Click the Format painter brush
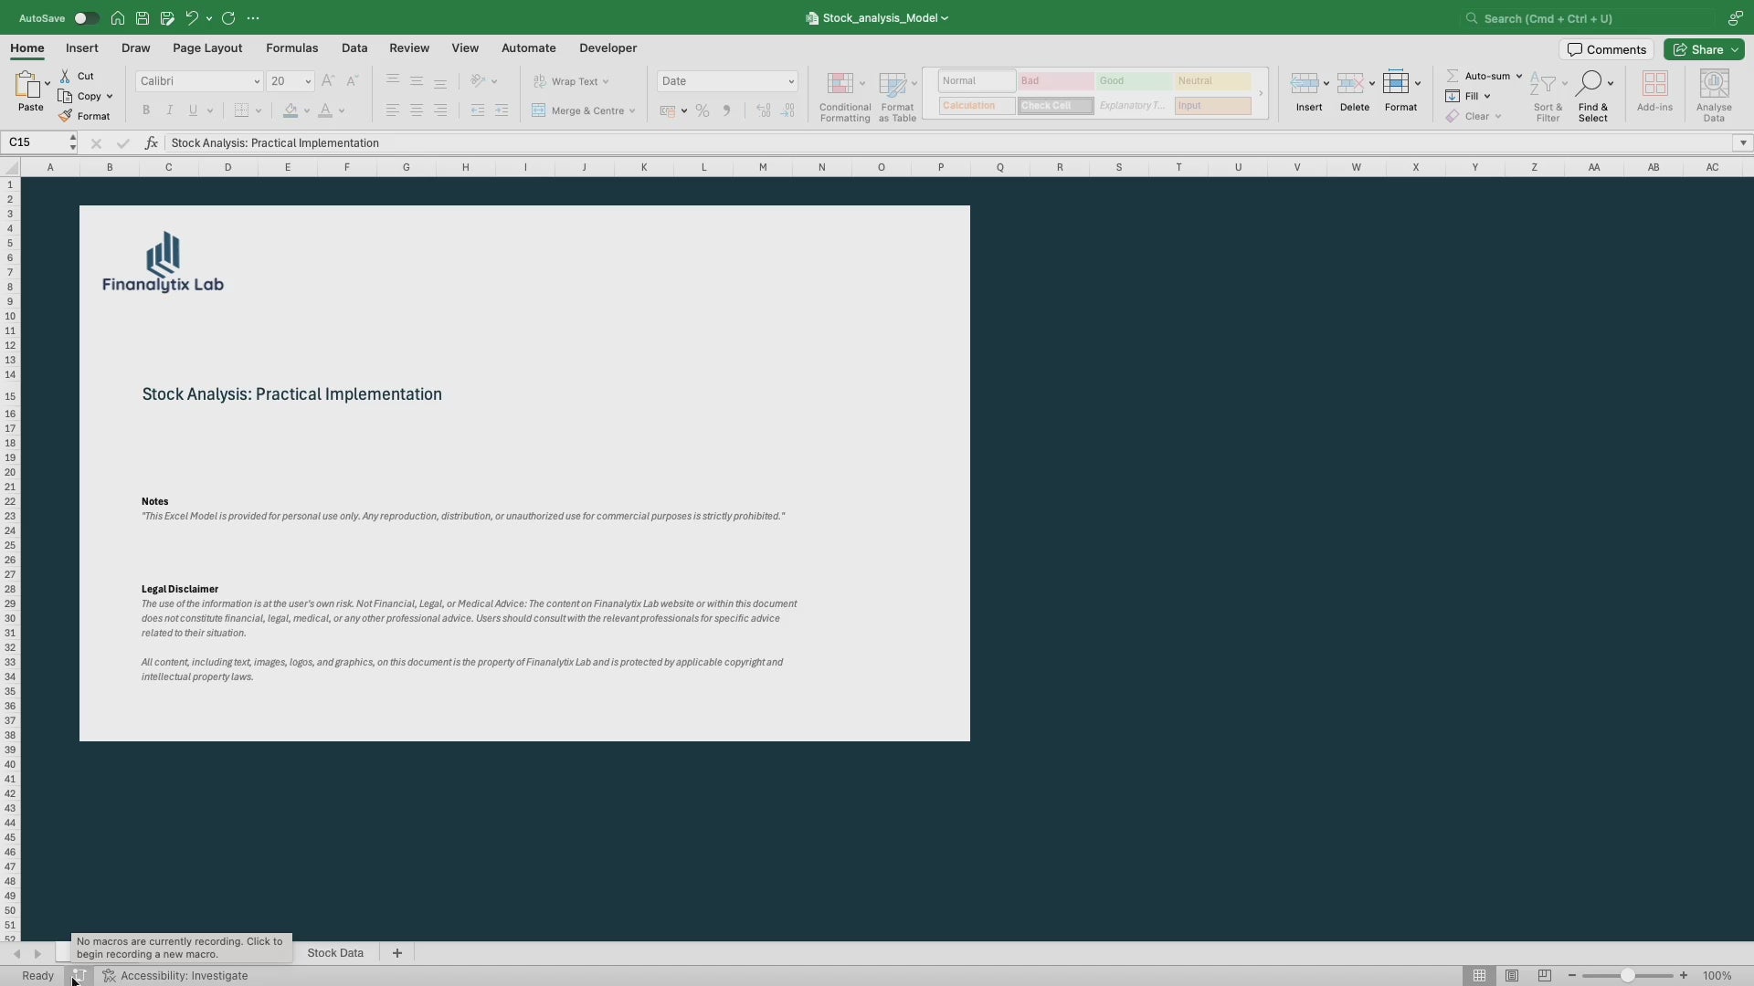Screen dimensions: 1754x986 point(84,116)
